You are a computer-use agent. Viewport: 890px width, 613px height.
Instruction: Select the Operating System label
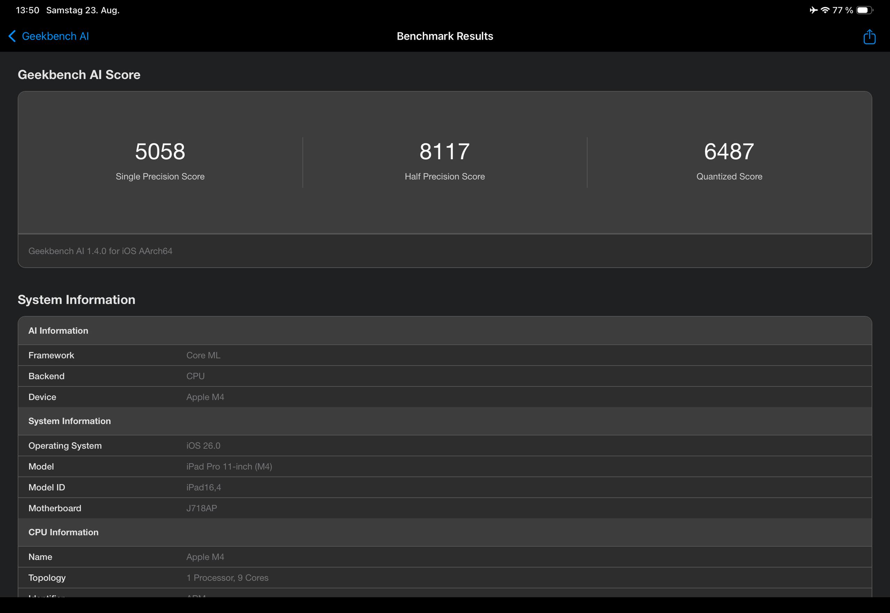(65, 445)
